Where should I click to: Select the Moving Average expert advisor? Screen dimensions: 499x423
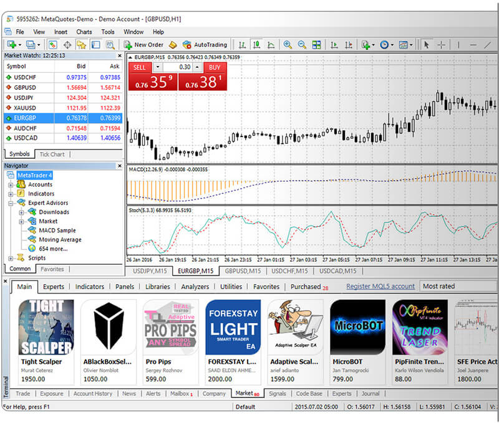pos(60,240)
